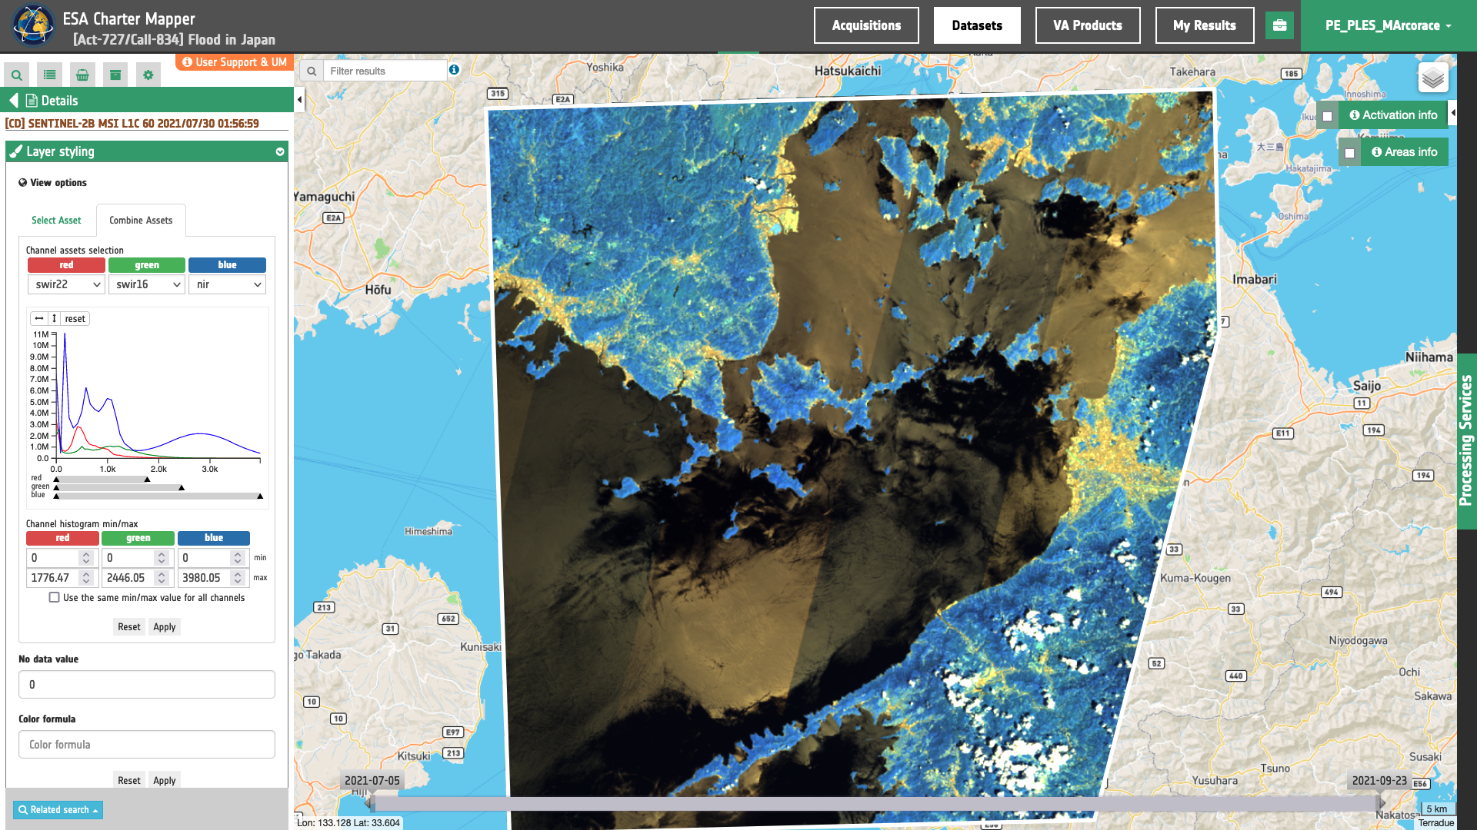The image size is (1477, 830).
Task: Go back using the Details arrow
Action: point(13,101)
